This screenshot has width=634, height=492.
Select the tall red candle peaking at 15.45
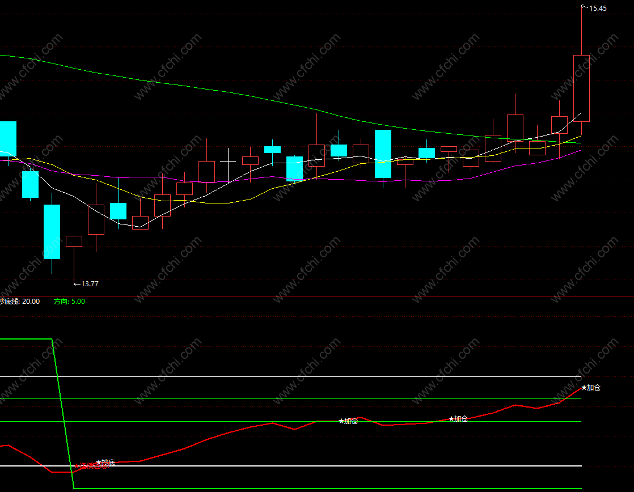click(581, 88)
